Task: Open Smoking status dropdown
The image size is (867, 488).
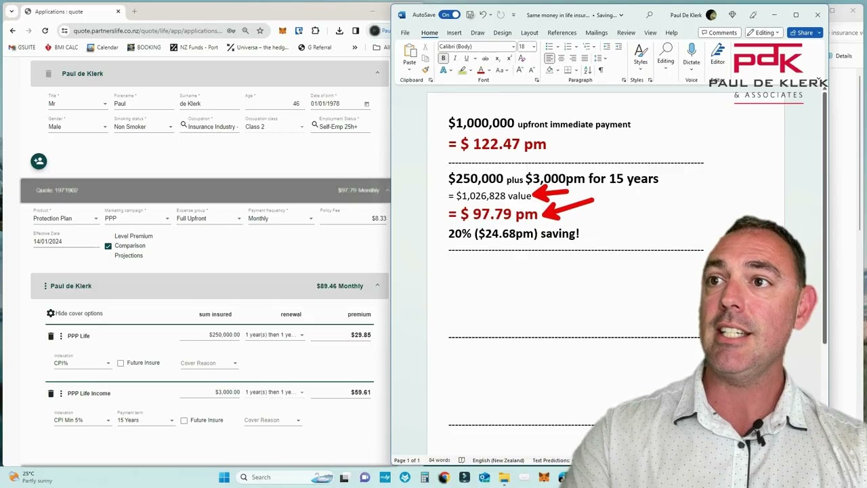Action: coord(143,127)
